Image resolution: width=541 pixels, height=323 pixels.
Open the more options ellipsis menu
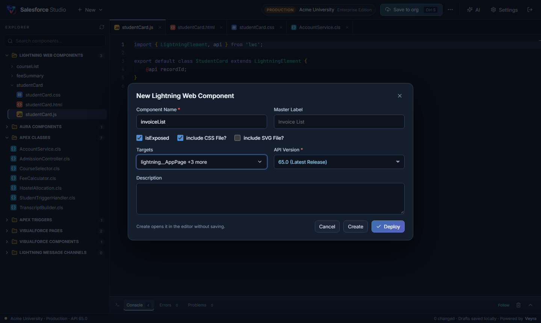pyautogui.click(x=450, y=10)
